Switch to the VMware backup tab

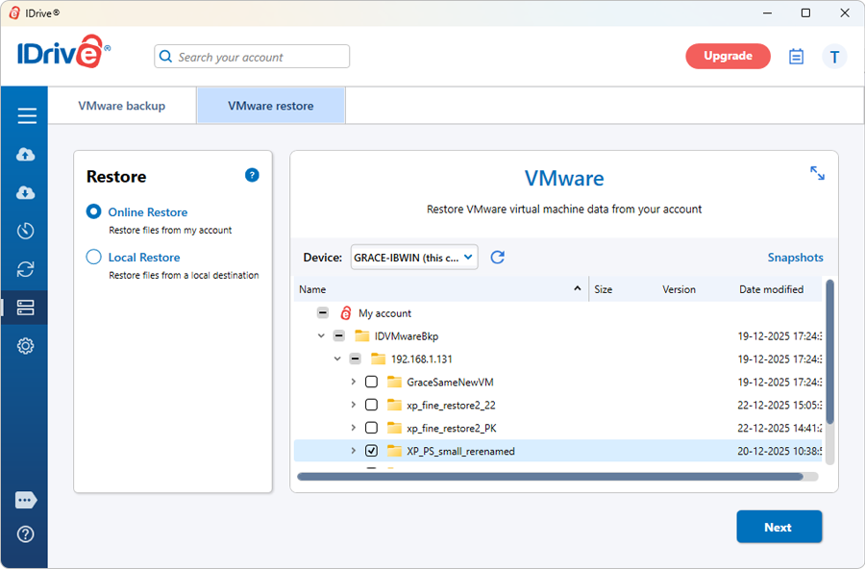pyautogui.click(x=122, y=106)
